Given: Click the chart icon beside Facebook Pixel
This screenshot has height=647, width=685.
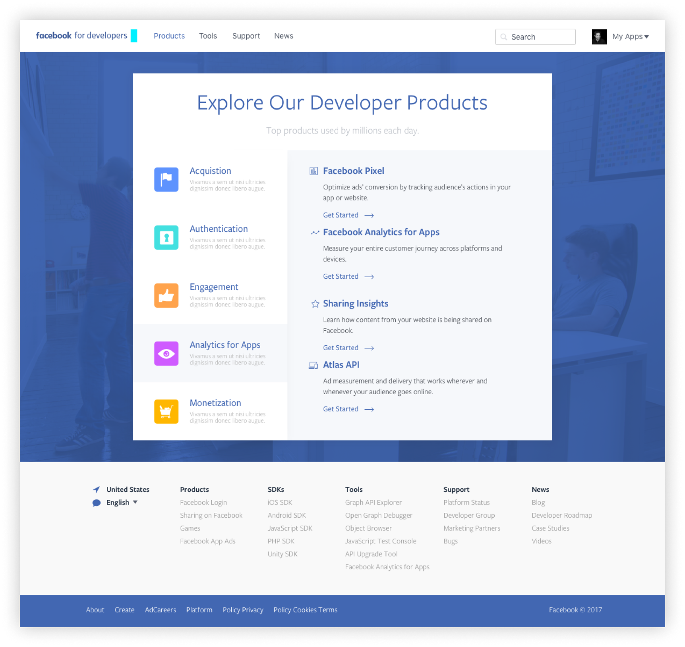Looking at the screenshot, I should click(313, 171).
